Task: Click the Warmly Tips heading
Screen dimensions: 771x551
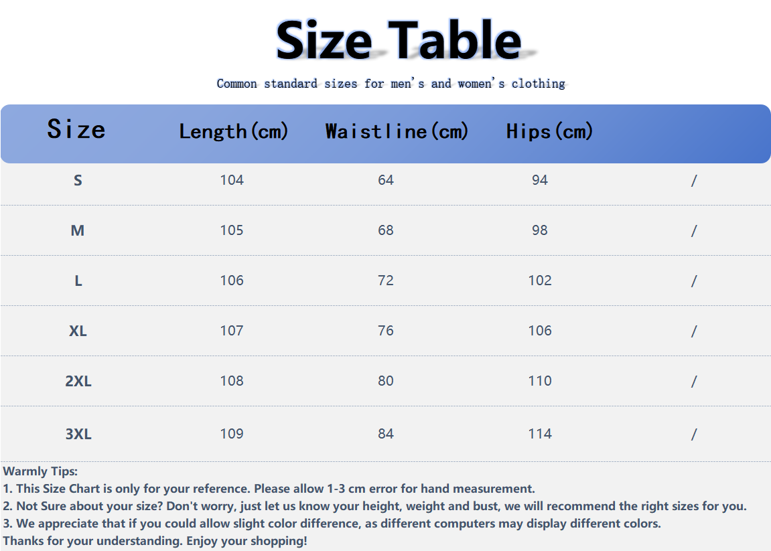Action: pyautogui.click(x=40, y=471)
